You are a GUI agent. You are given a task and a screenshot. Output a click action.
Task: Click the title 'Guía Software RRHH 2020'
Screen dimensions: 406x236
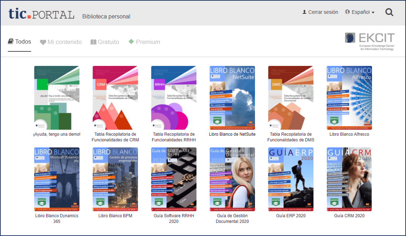(x=174, y=219)
